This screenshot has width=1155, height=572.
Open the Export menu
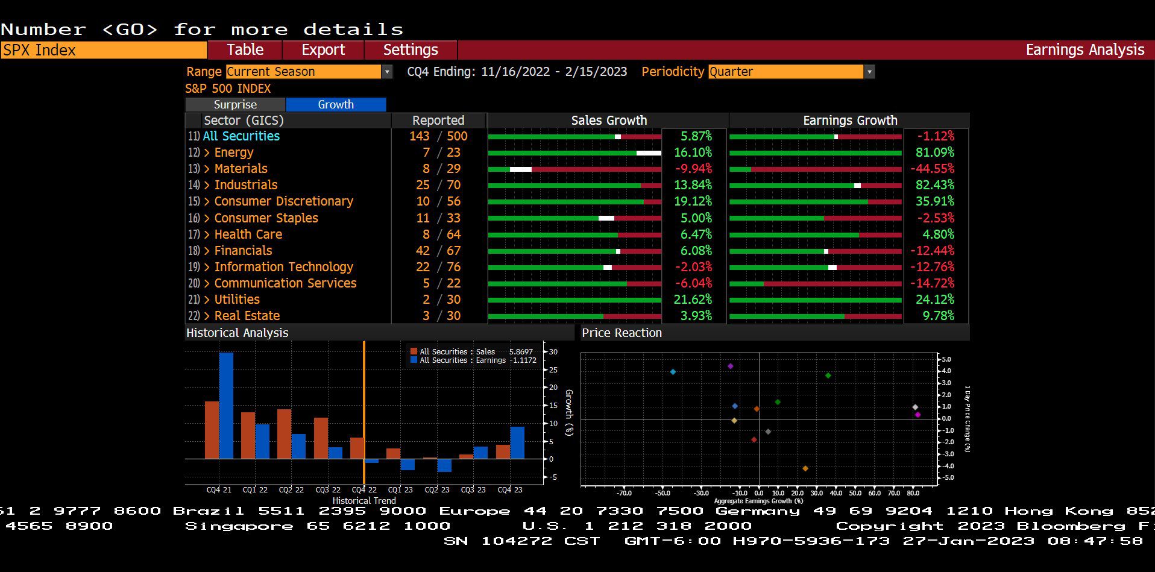[323, 50]
